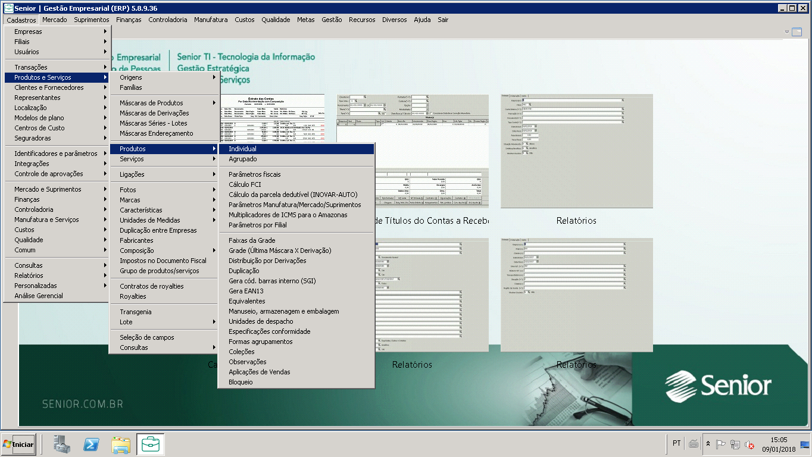Open the Qualidade menu bar item
Viewport: 812px width, 457px height.
(x=276, y=20)
